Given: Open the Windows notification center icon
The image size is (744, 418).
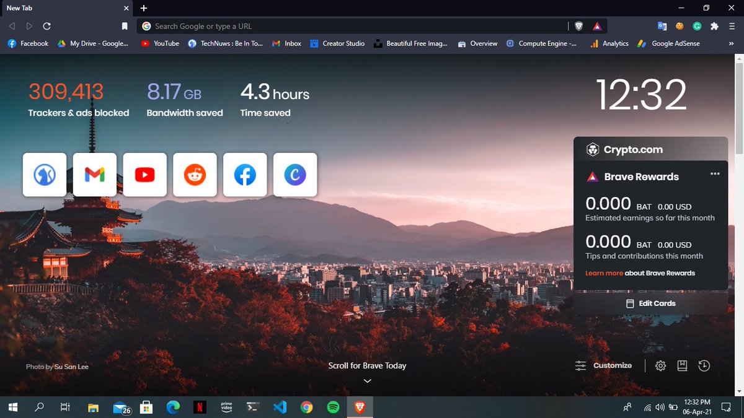Looking at the screenshot, I should tap(726, 407).
